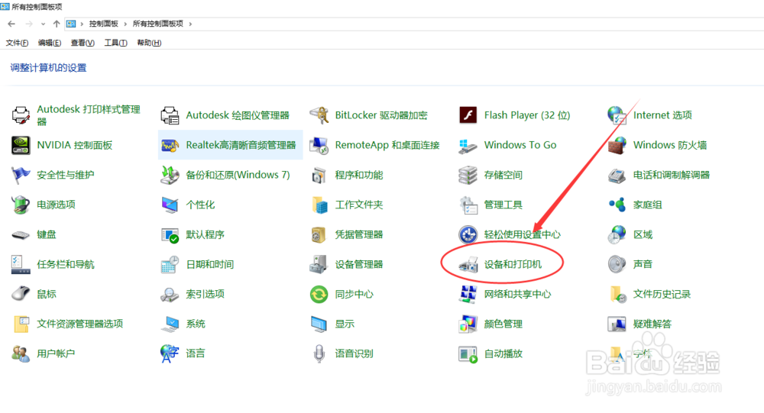Open RemoteApp 和桌面连接 icon
Screen dimensions: 764x413
pyautogui.click(x=319, y=145)
